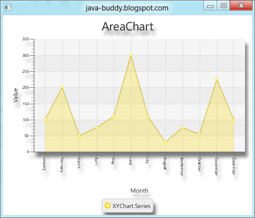Click the 50 y-axis tick label
Viewport: 255px width, 218px height.
tap(27, 136)
